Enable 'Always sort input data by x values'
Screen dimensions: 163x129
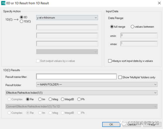[x=110, y=61]
